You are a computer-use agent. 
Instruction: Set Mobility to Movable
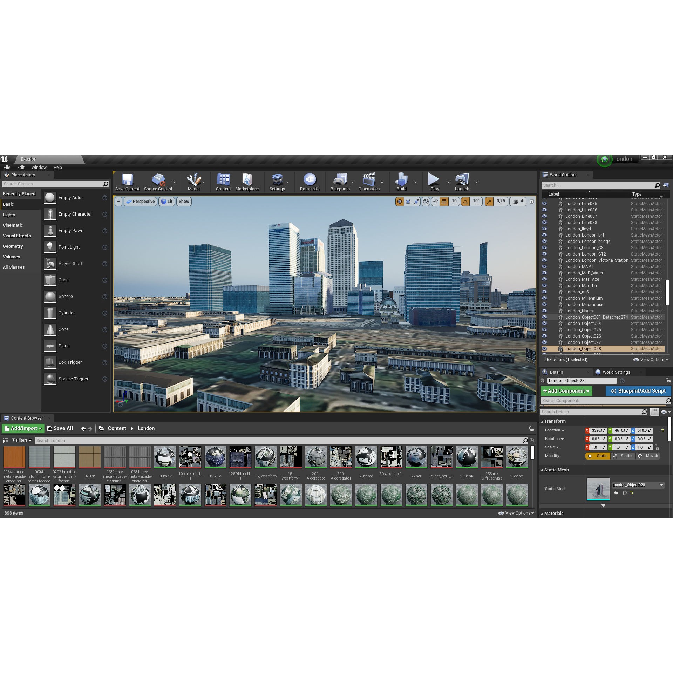click(651, 456)
